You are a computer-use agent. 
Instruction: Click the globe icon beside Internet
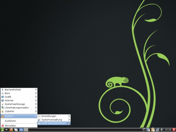pos(3,100)
